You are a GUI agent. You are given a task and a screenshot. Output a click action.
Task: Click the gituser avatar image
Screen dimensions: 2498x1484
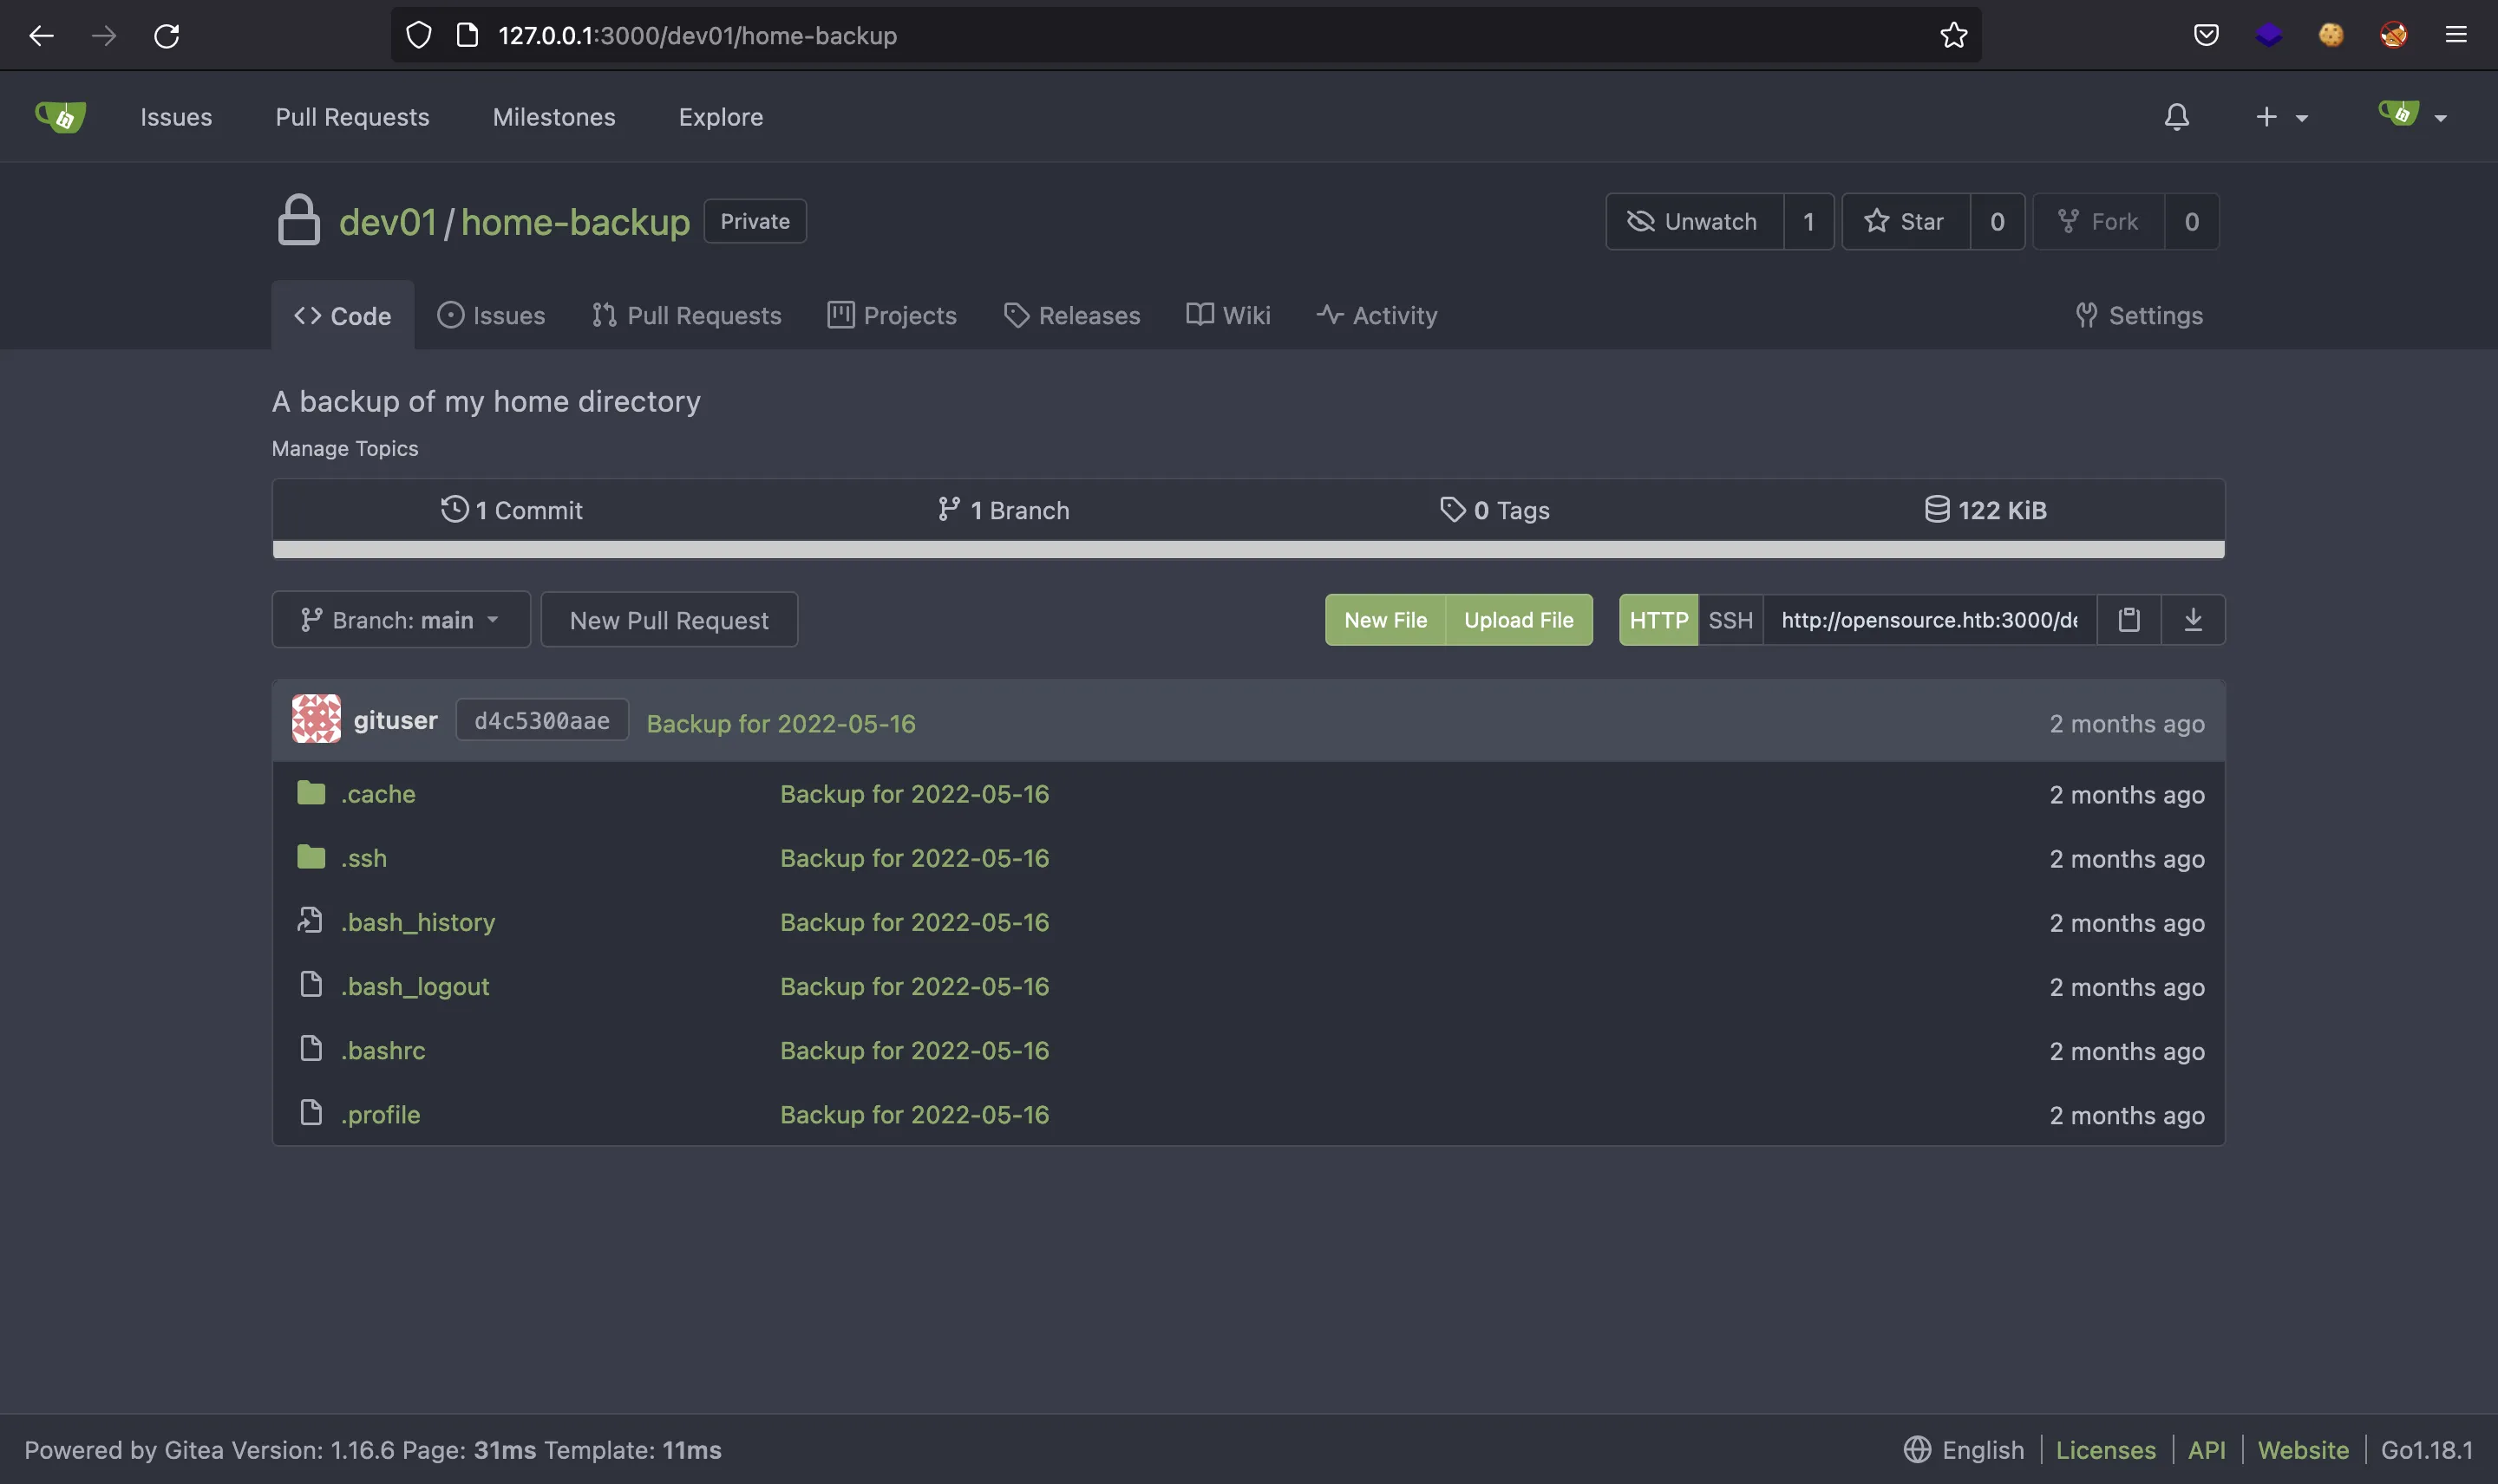[x=316, y=719]
